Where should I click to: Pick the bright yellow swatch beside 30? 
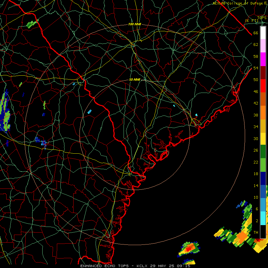(263, 139)
